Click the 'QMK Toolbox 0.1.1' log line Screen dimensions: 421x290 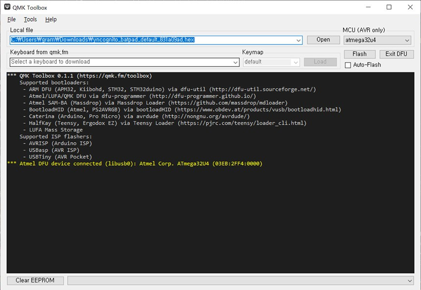(x=80, y=76)
